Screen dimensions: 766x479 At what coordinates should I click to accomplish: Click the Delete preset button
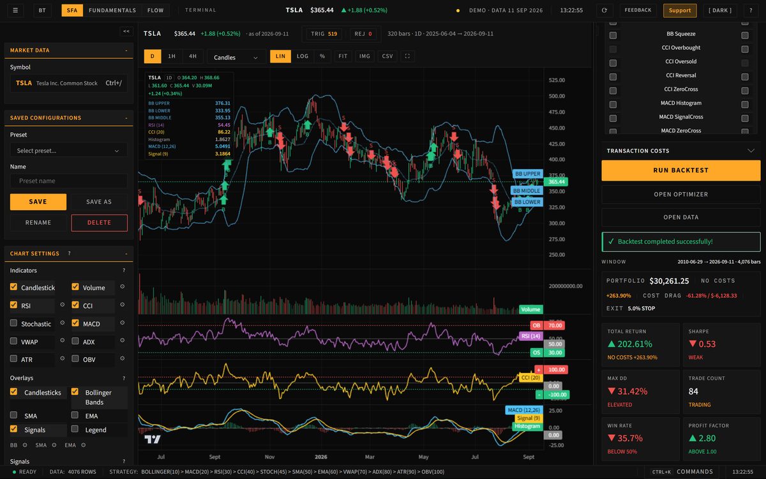pyautogui.click(x=99, y=223)
